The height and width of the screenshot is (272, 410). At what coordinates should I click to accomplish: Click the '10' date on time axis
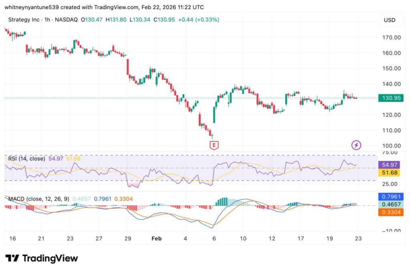[x=243, y=238]
